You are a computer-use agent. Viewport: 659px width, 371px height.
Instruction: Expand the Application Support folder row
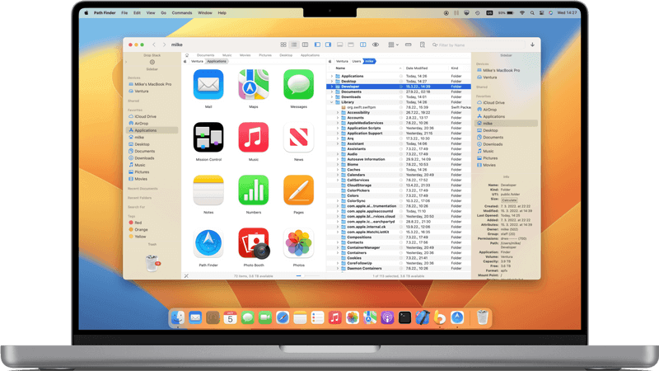click(x=338, y=134)
